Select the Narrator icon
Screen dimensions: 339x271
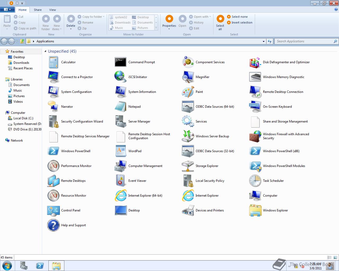tap(53, 107)
